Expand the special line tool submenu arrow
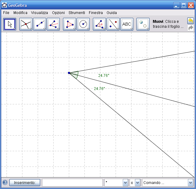Image resolution: width=196 pixels, height=189 pixels. pos(58,29)
